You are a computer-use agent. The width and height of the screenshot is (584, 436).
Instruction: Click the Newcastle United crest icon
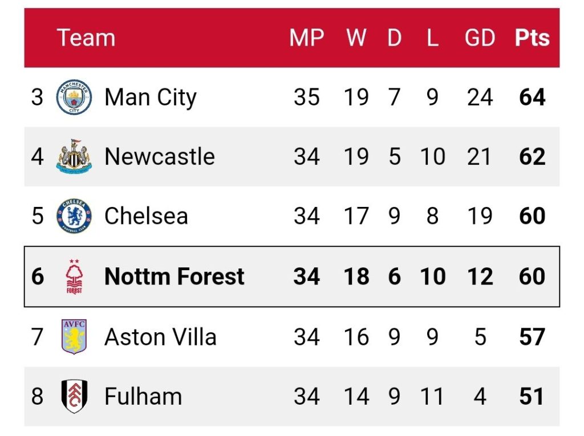coord(74,156)
